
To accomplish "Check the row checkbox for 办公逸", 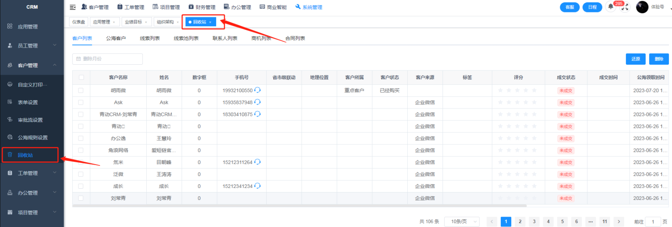I will pos(81,138).
